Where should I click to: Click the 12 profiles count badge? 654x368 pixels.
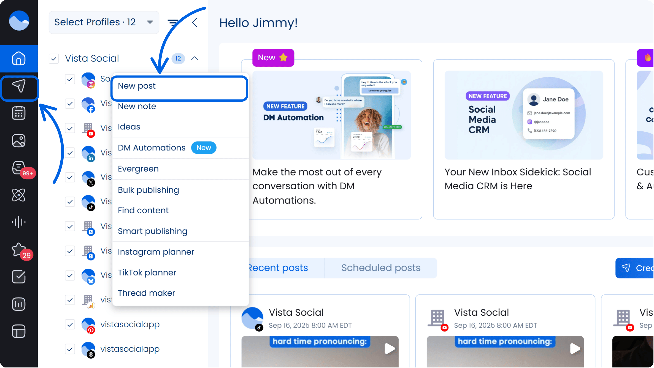tap(178, 58)
